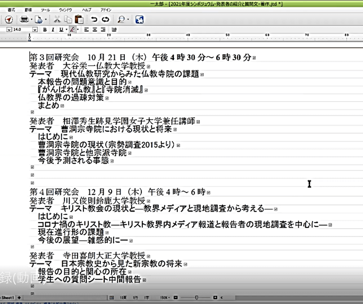Click the magnifying glass search icon
The image size is (363, 304).
[121, 20]
